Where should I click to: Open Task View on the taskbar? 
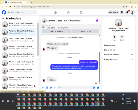tap(13, 101)
